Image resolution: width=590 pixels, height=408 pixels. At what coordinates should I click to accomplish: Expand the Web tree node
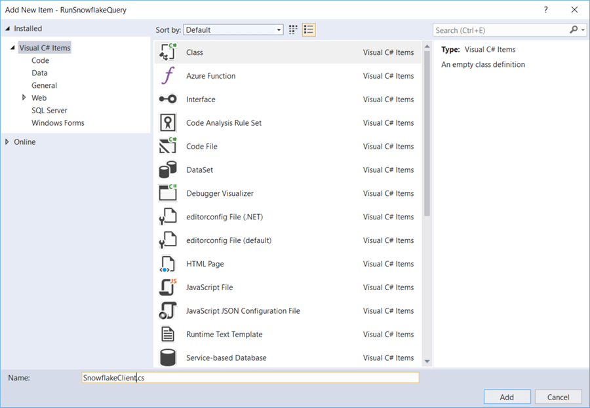[x=24, y=98]
